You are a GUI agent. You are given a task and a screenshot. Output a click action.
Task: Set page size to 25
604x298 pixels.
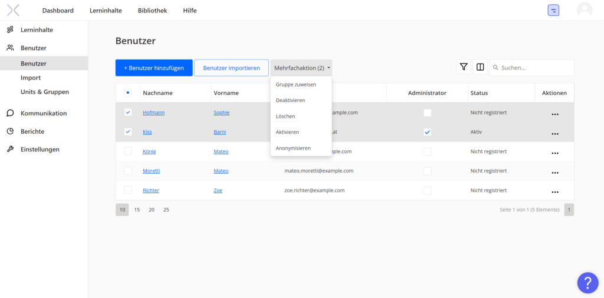(166, 210)
